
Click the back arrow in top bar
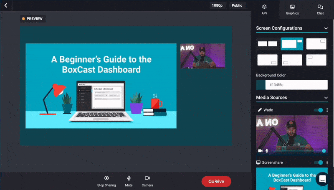(6, 5)
